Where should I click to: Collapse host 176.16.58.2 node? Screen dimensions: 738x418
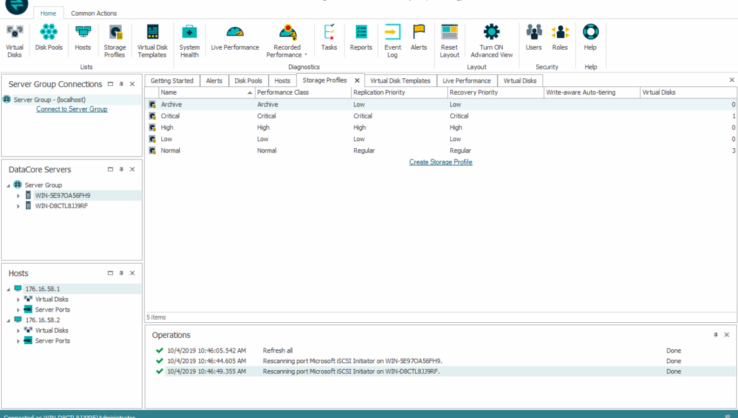coord(8,320)
